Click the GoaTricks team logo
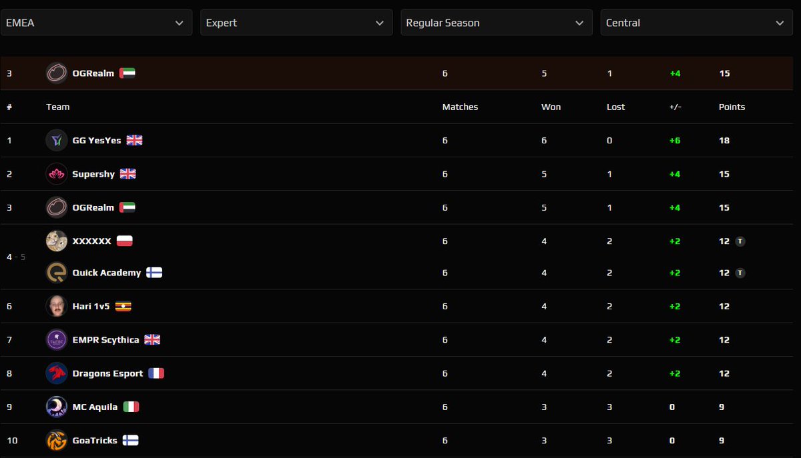 click(57, 440)
